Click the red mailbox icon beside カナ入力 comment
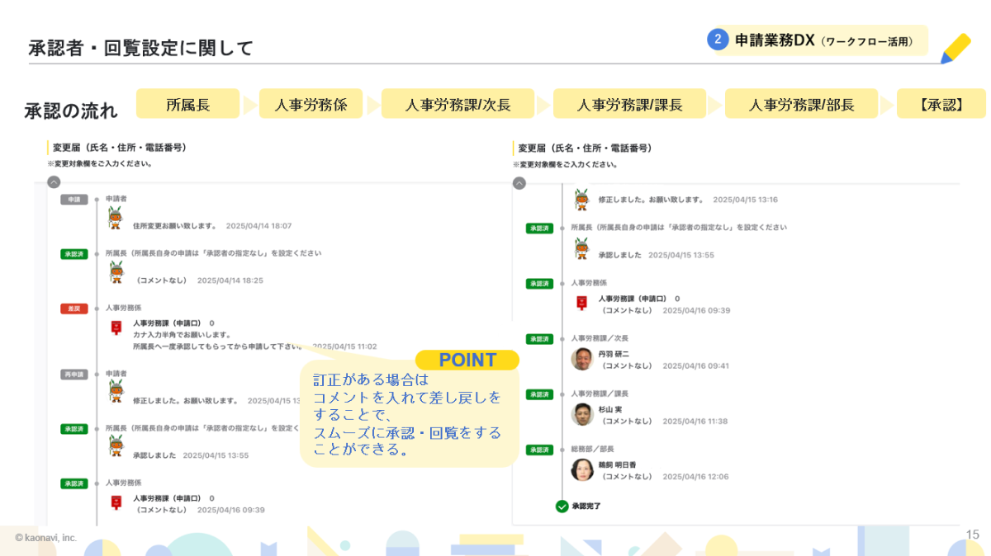991x556 pixels. coord(116,328)
